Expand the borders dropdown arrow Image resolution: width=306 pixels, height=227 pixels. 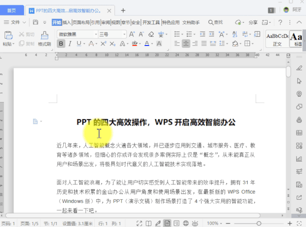tap(252, 43)
